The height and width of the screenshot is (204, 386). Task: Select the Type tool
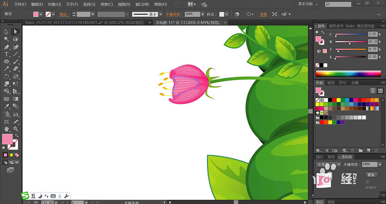point(7,54)
